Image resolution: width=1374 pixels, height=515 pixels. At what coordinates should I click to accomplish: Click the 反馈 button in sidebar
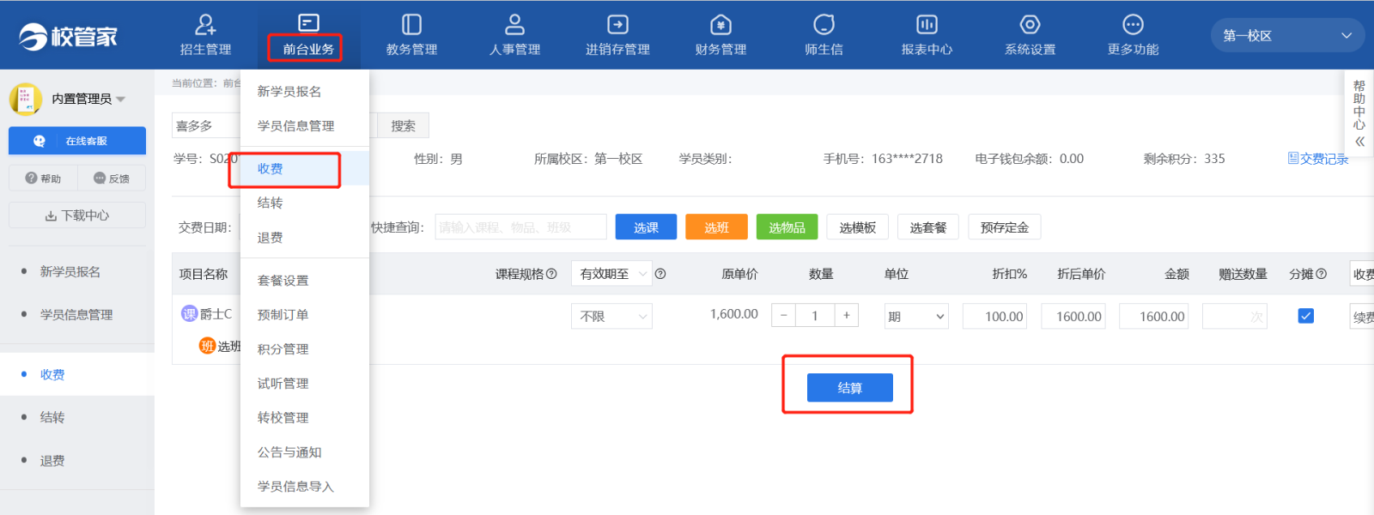tap(112, 179)
